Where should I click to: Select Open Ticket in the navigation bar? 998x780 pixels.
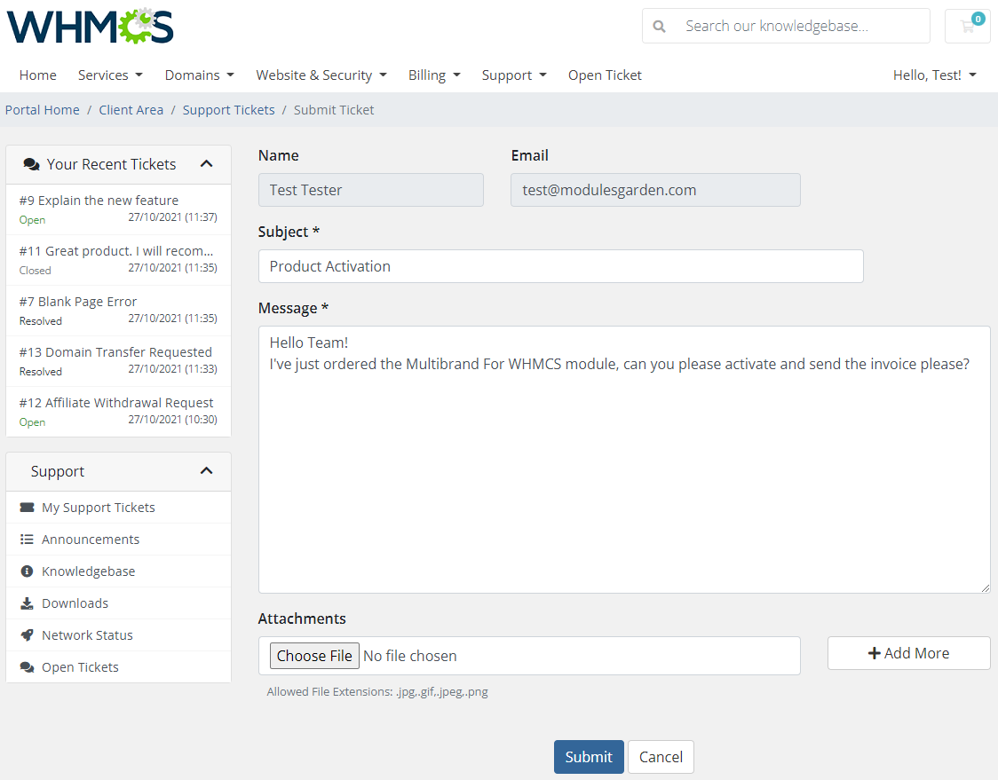tap(605, 75)
